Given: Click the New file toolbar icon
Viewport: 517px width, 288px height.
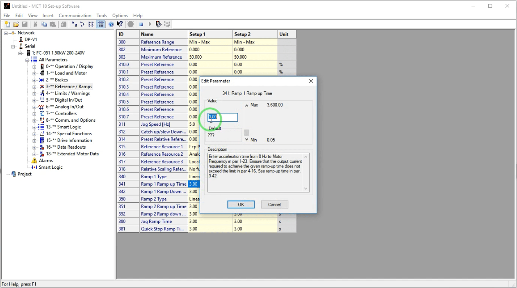Looking at the screenshot, I should (7, 24).
